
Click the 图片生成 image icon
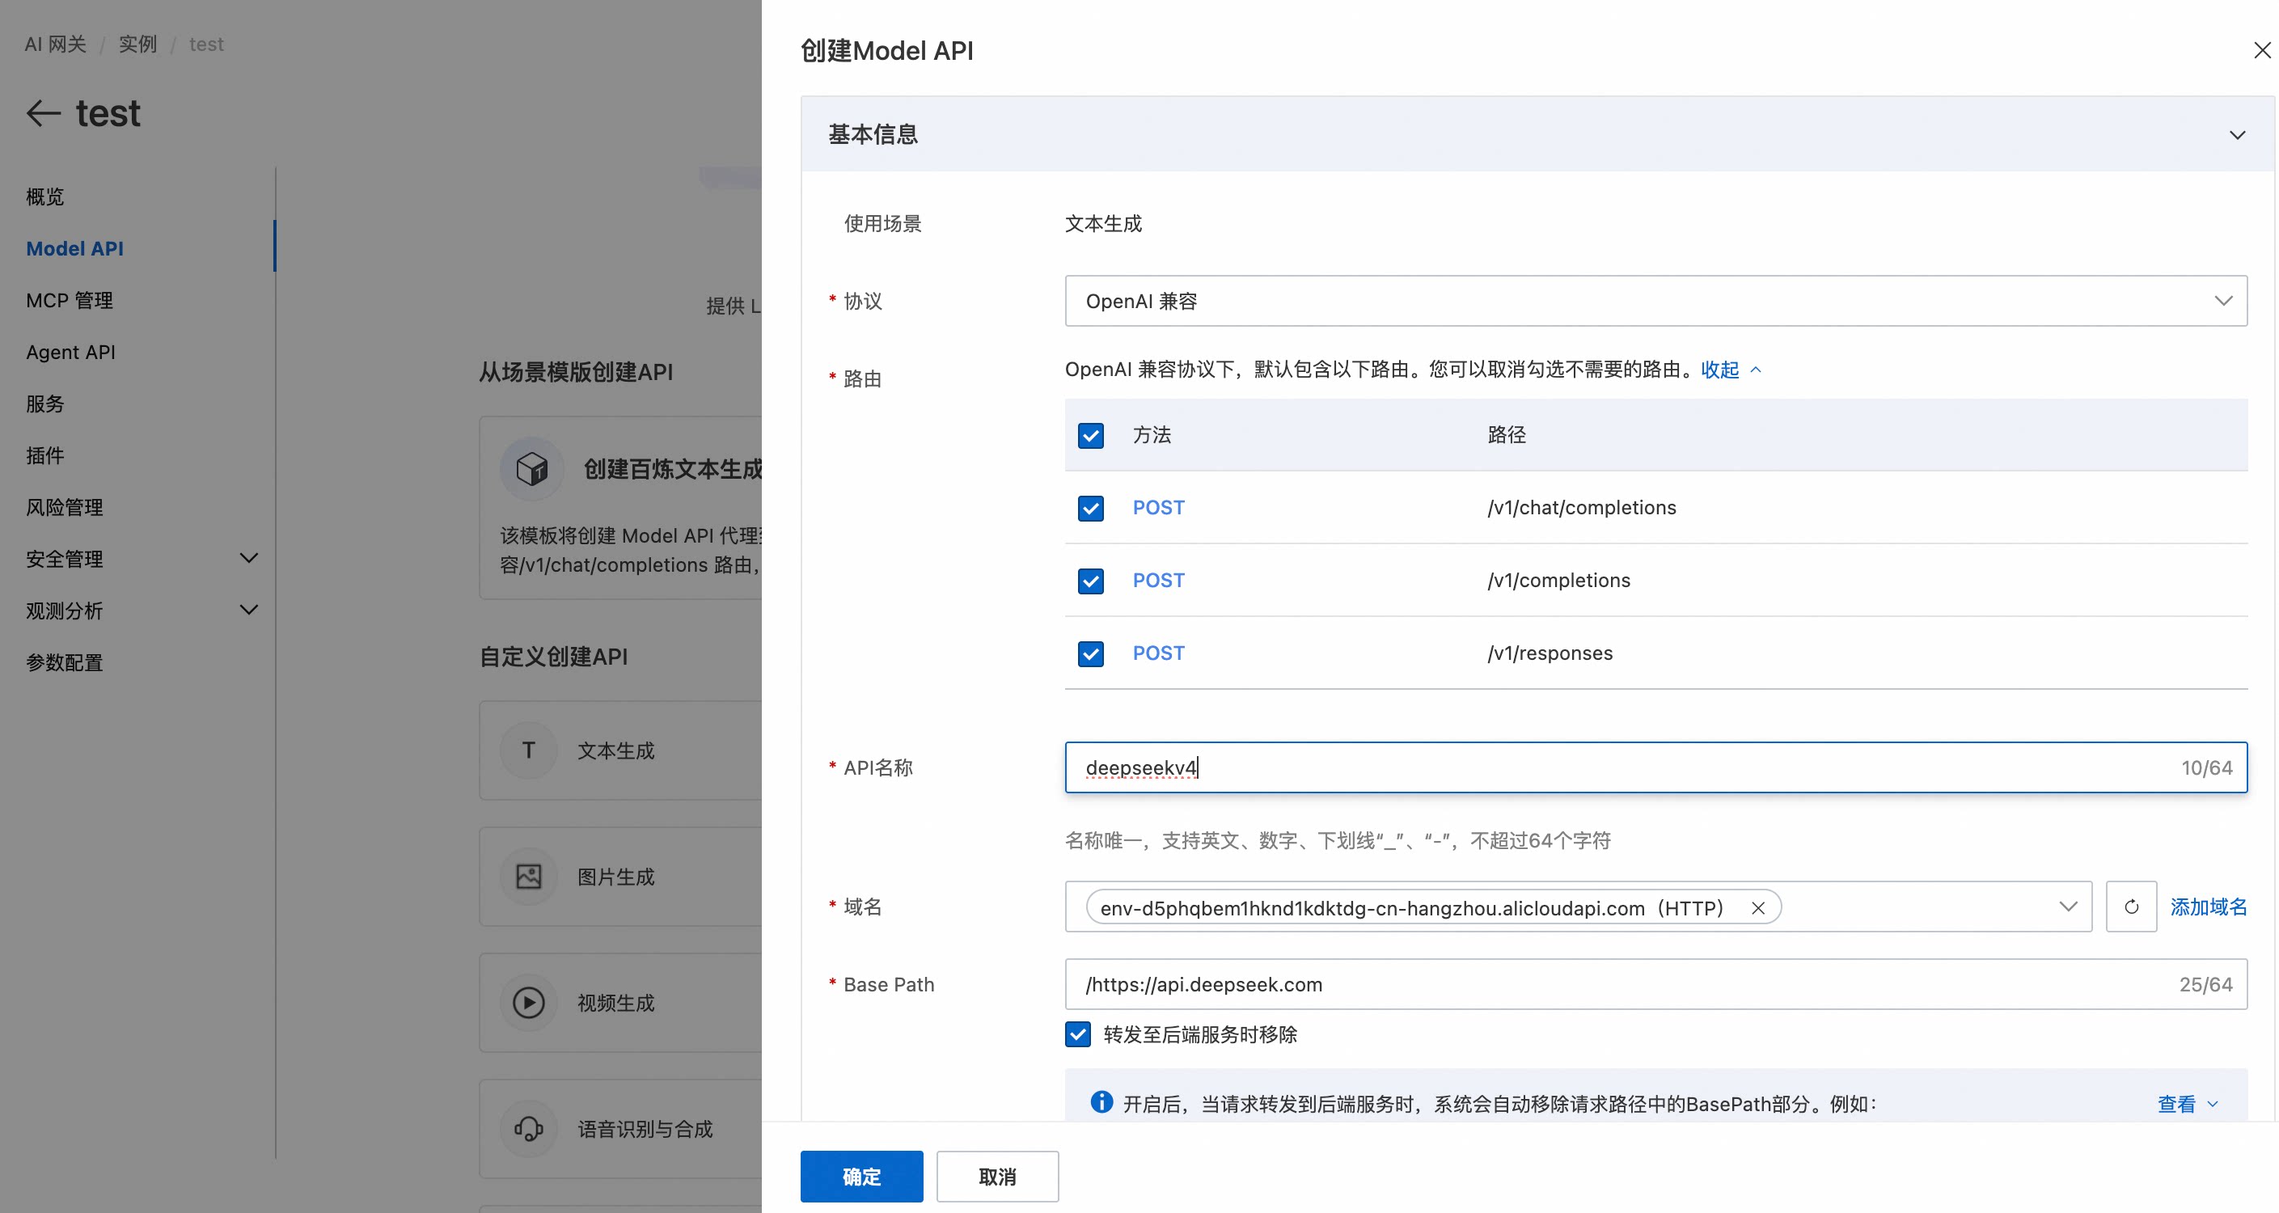click(528, 877)
